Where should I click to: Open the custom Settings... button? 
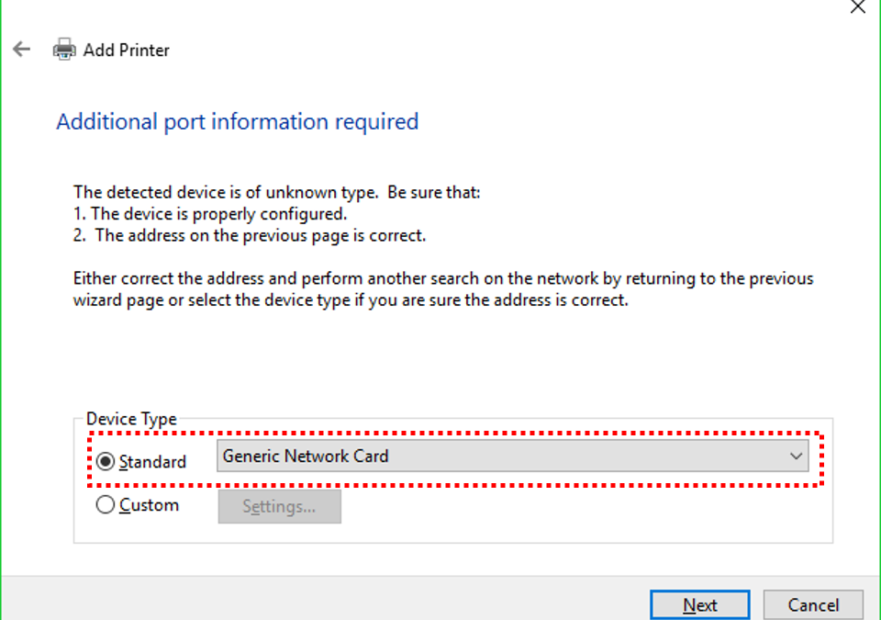pos(279,506)
